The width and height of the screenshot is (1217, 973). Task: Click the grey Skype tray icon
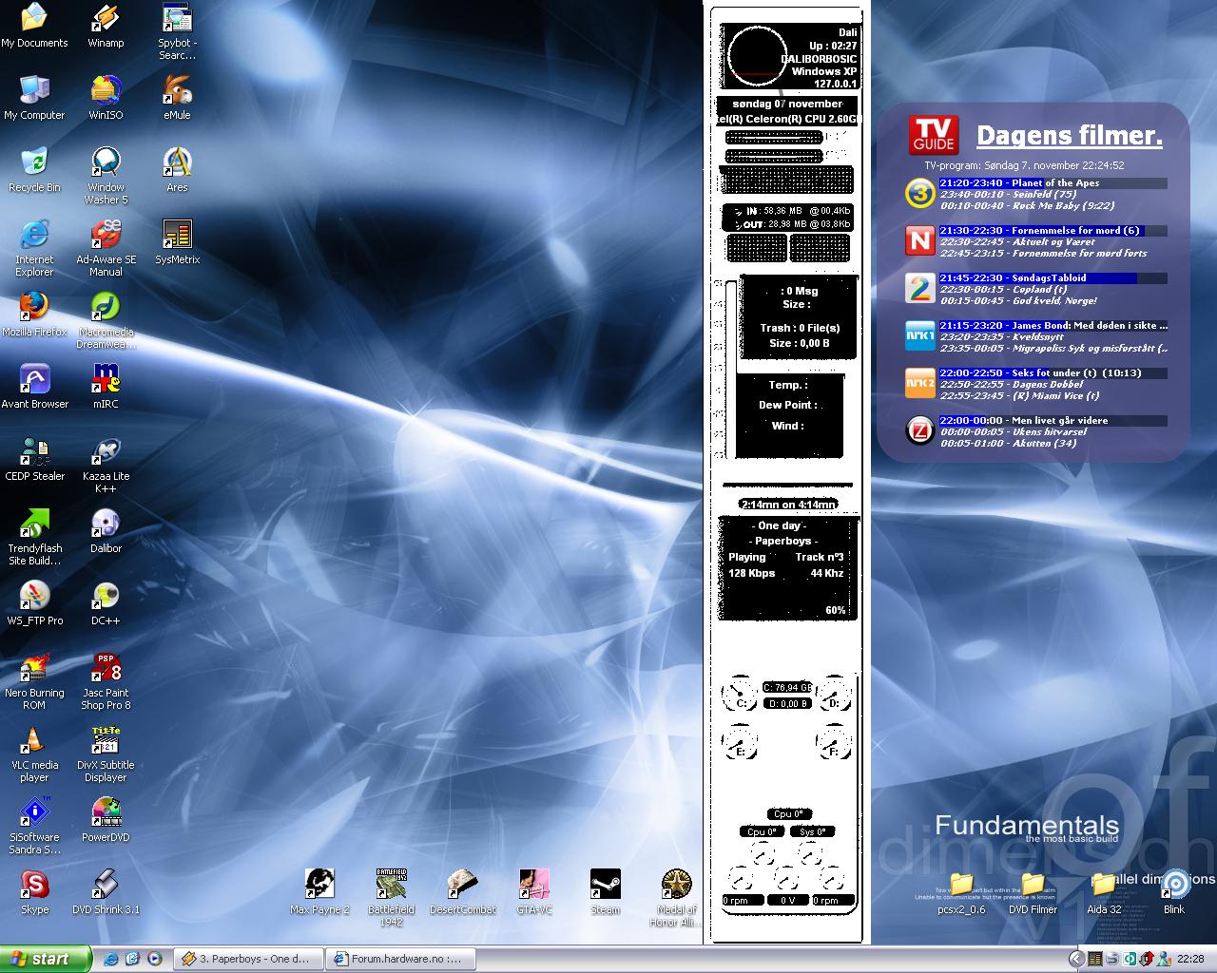point(1112,959)
